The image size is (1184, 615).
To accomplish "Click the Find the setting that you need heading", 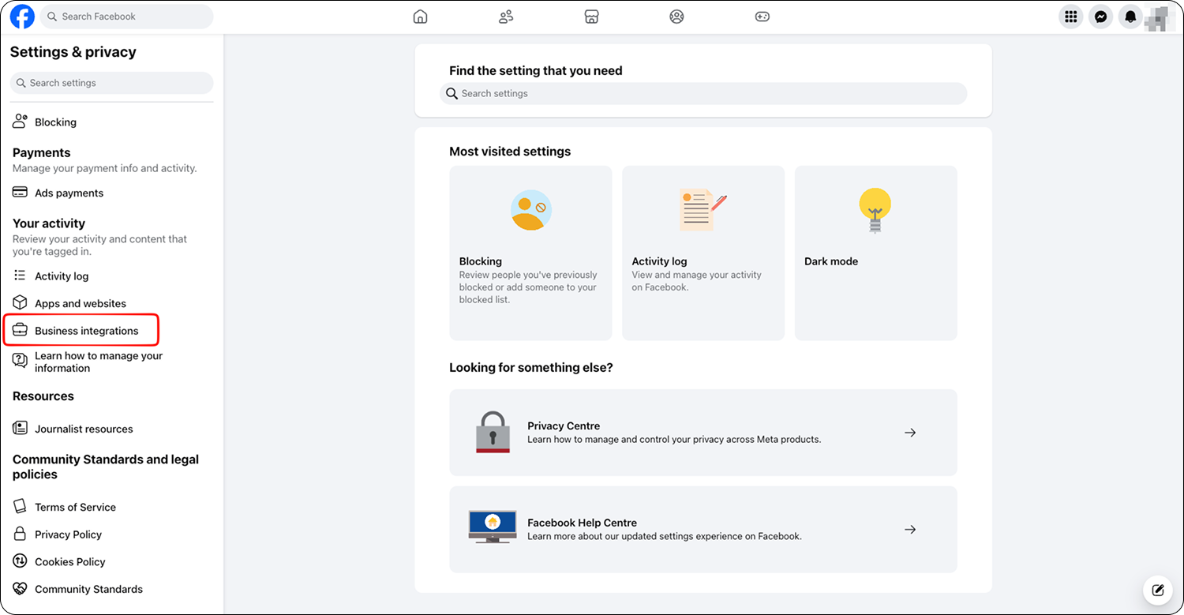I will point(536,71).
